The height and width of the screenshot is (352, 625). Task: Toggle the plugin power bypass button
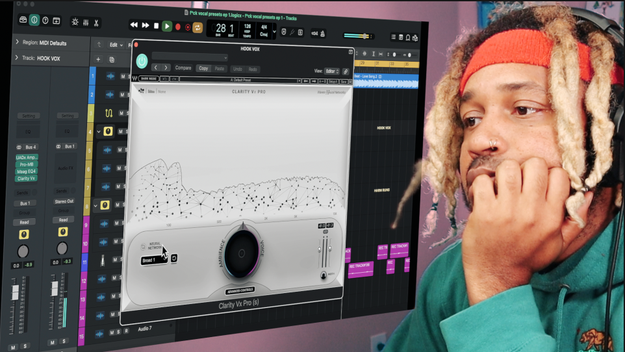coord(142,61)
